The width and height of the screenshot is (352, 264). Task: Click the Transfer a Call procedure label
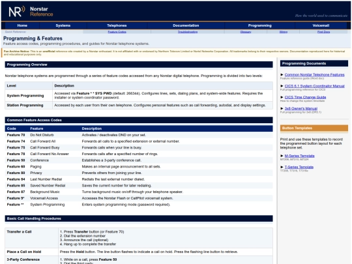19,231
